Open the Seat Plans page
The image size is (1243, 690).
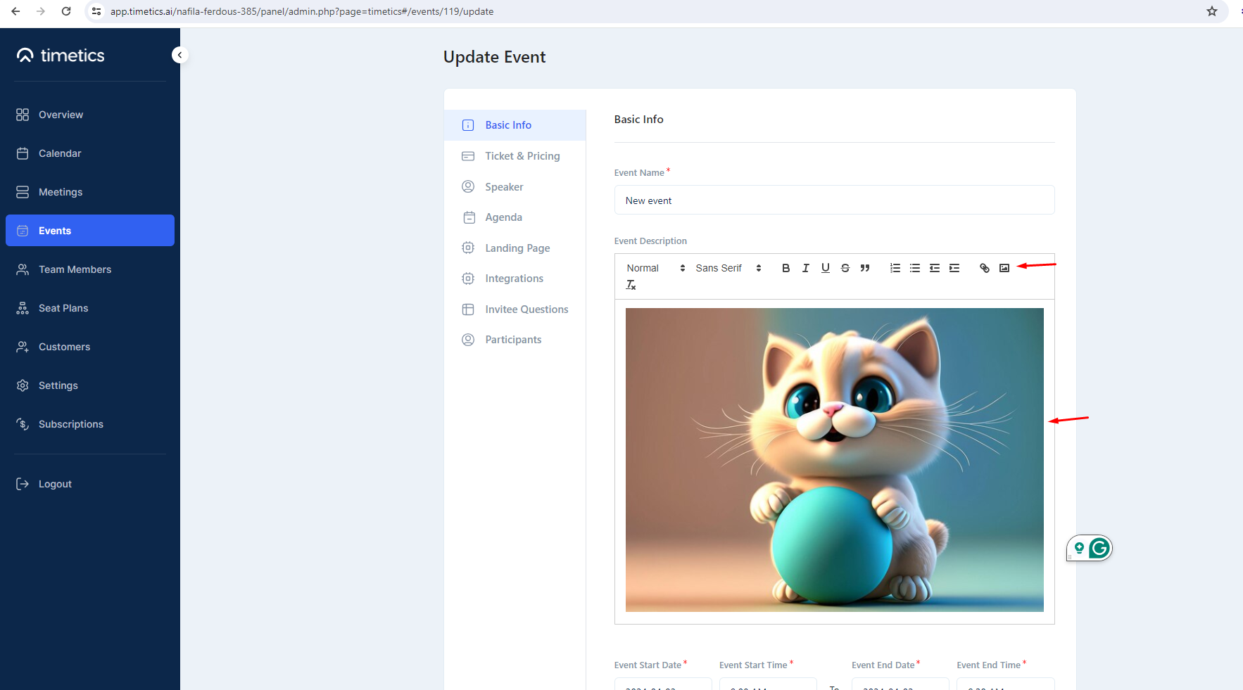coord(63,307)
